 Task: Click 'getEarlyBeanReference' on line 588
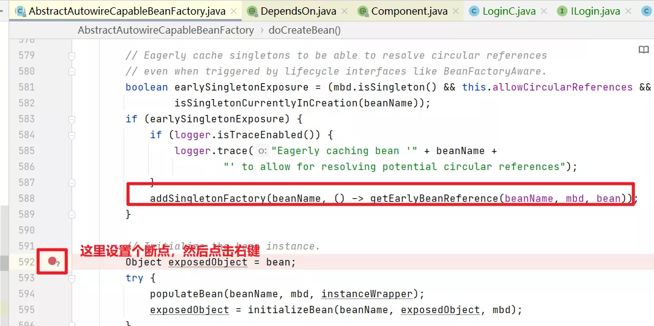434,199
